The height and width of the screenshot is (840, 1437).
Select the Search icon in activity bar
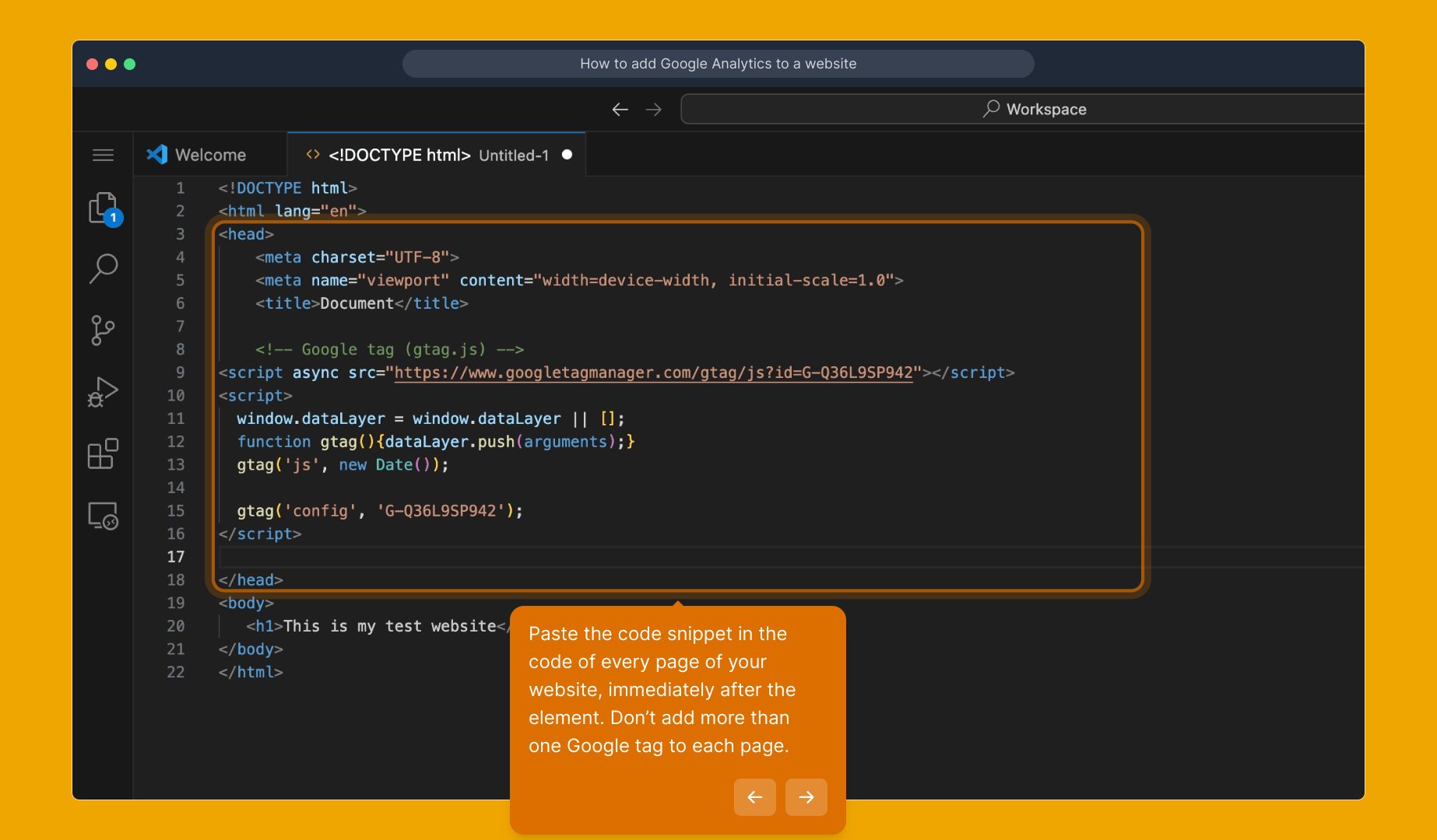tap(103, 268)
